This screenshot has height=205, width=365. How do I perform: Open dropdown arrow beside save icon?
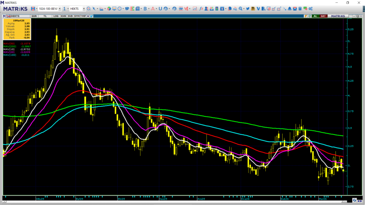tap(37, 9)
